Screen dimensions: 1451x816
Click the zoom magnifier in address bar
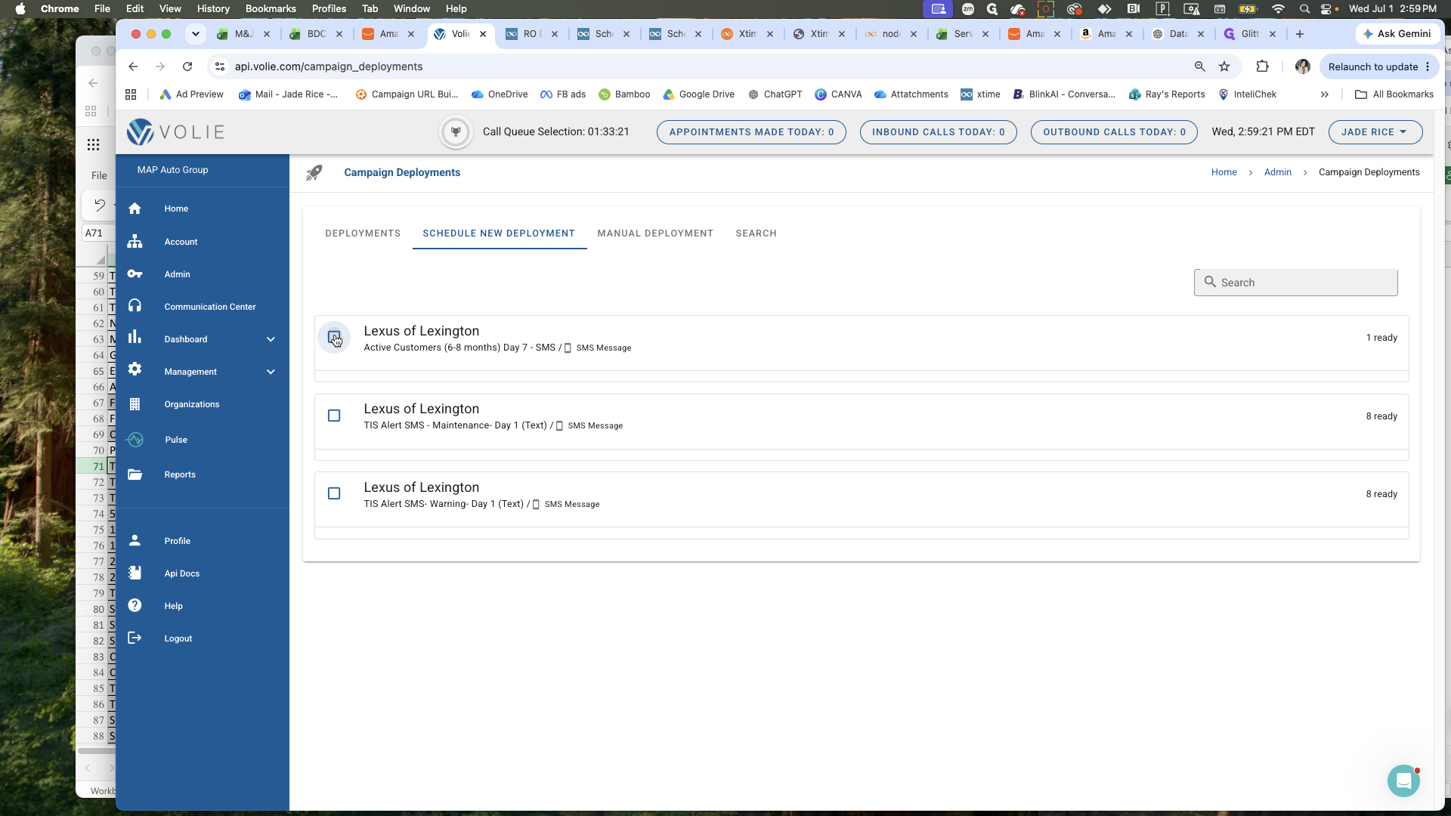tap(1199, 66)
